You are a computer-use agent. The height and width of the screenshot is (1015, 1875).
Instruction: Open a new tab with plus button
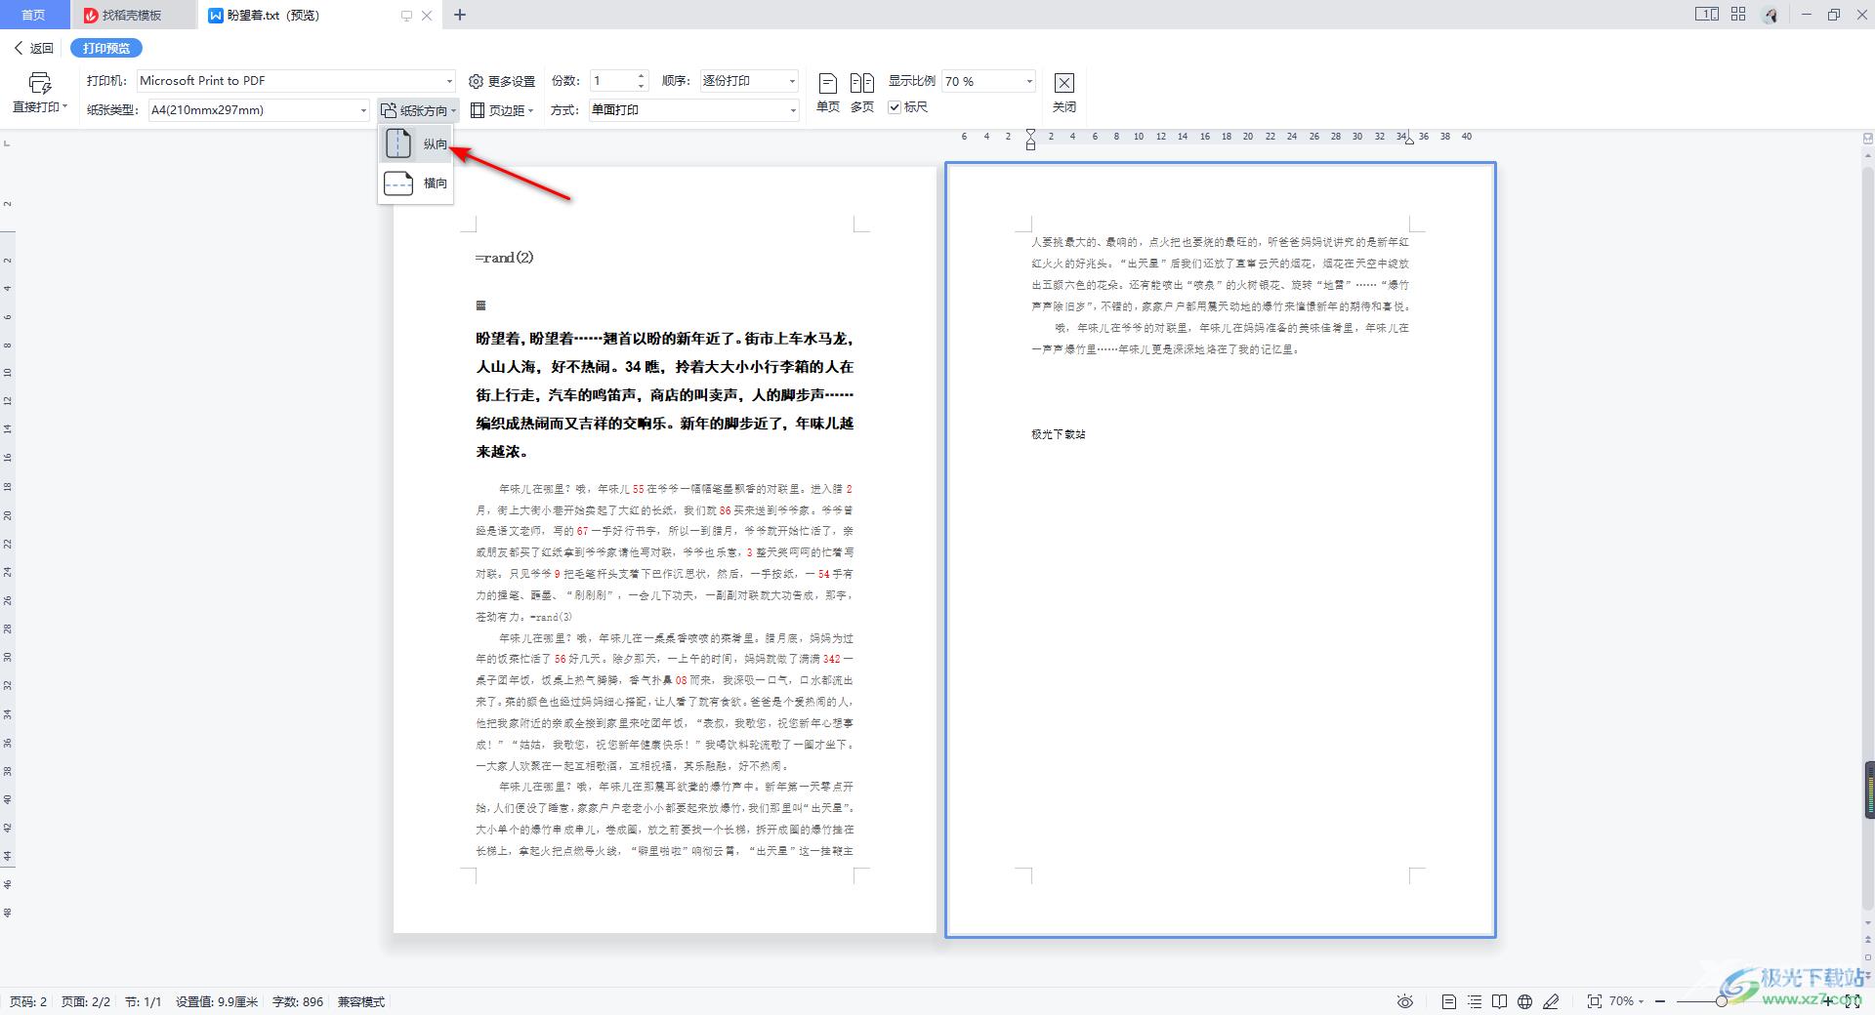460,15
